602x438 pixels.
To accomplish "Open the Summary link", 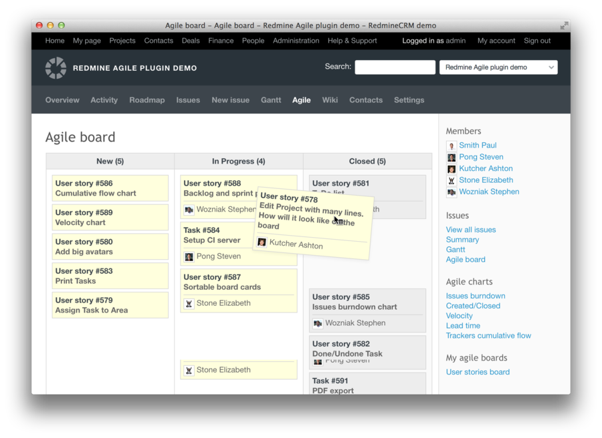I will (x=462, y=240).
